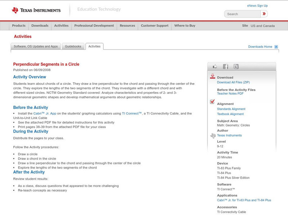Submit search with the red arrow button

coord(264,14)
